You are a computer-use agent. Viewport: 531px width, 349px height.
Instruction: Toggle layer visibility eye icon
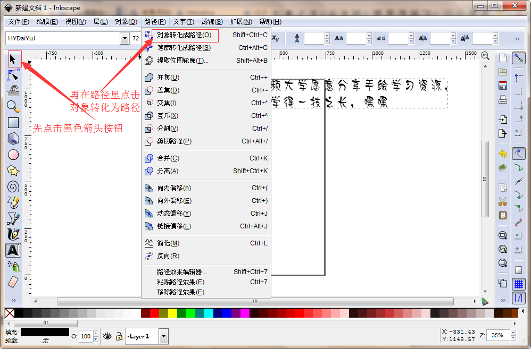coord(107,336)
